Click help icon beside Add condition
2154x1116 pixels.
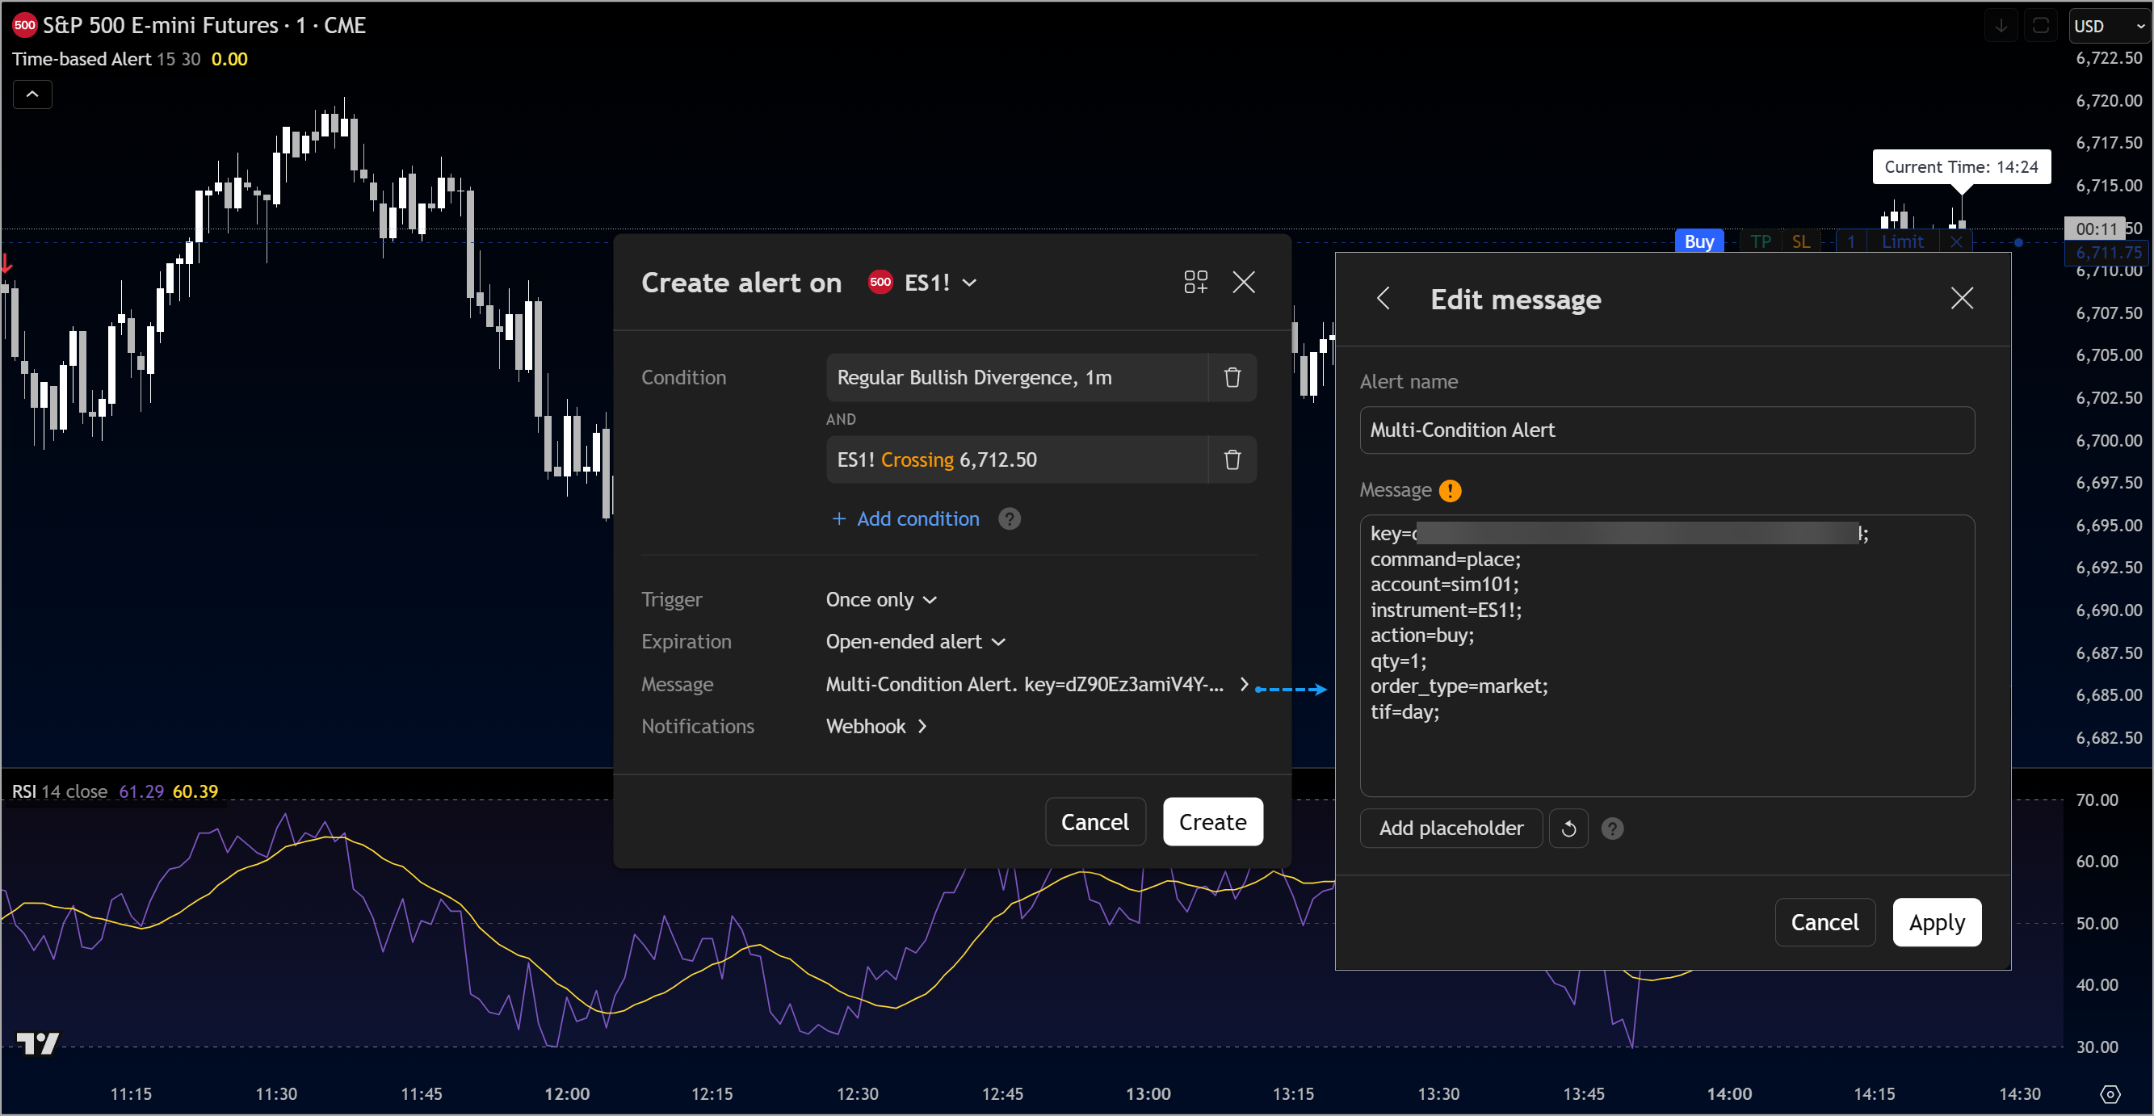1010,519
